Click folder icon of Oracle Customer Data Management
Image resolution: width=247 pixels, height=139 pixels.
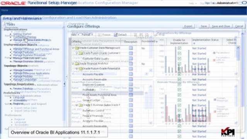click(77, 48)
